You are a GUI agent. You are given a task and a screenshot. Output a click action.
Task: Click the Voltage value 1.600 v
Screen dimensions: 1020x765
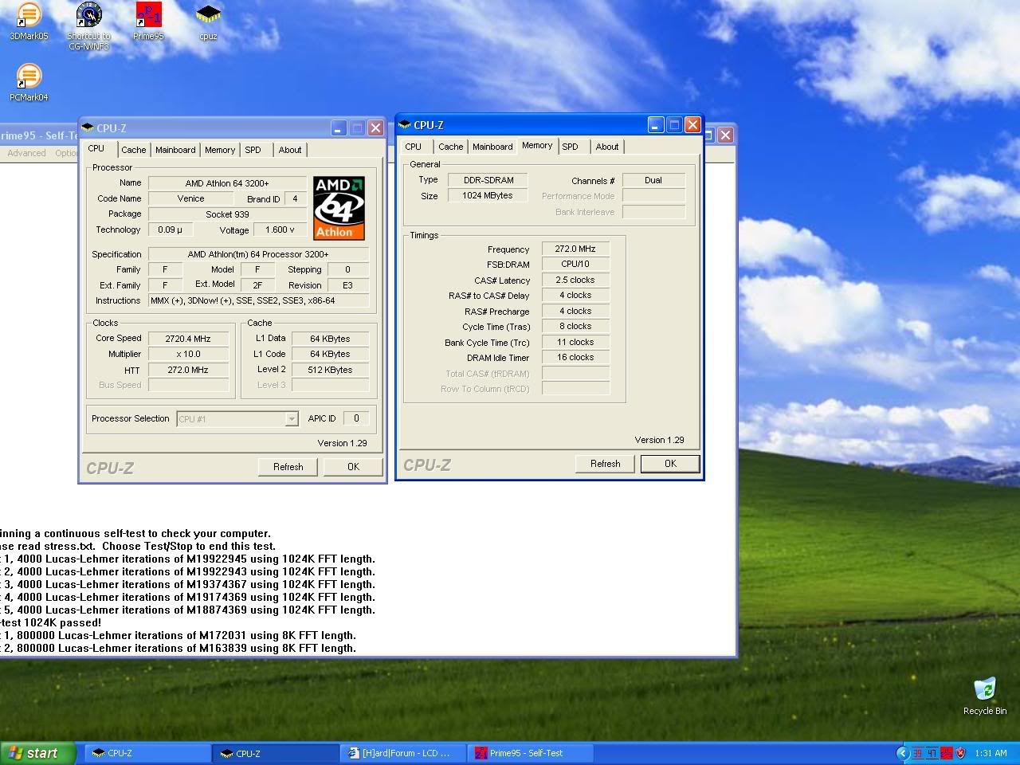[x=280, y=229]
